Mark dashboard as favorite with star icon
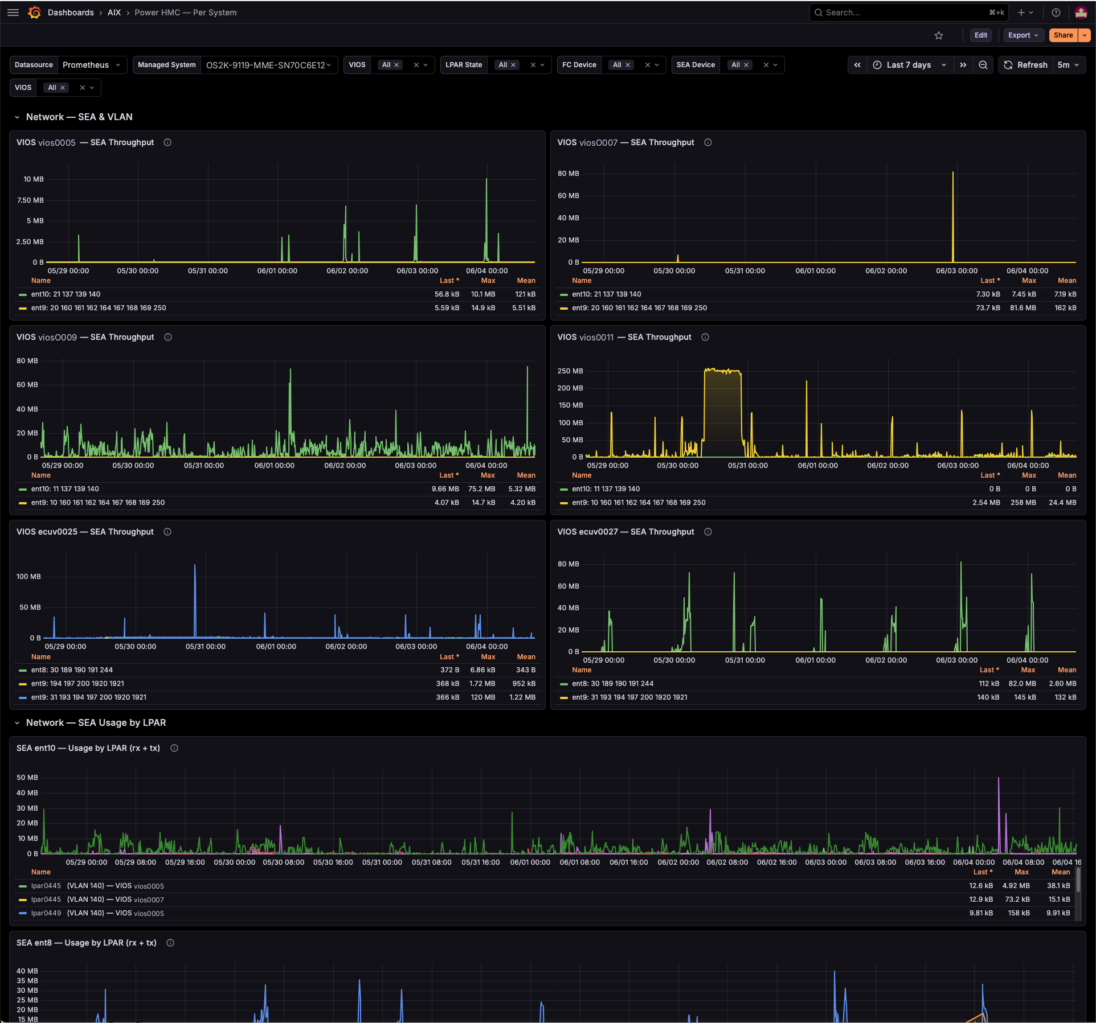 pyautogui.click(x=939, y=35)
